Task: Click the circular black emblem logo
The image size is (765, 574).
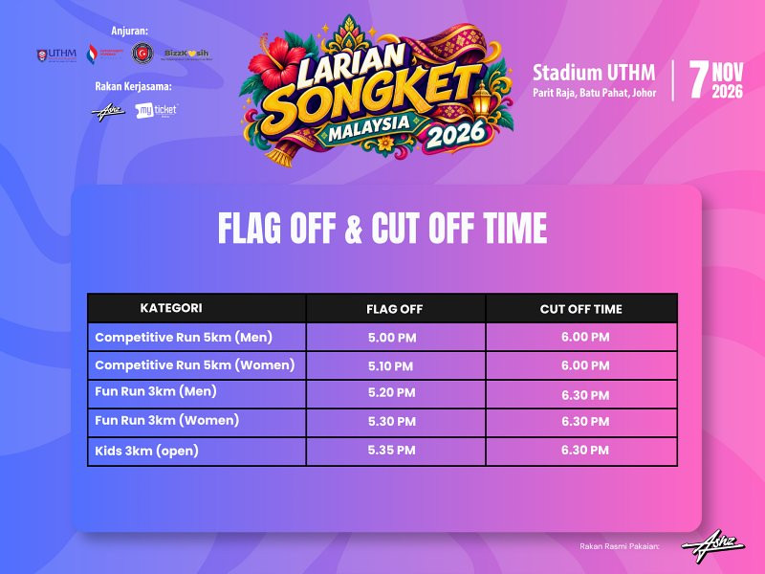Action: (142, 54)
